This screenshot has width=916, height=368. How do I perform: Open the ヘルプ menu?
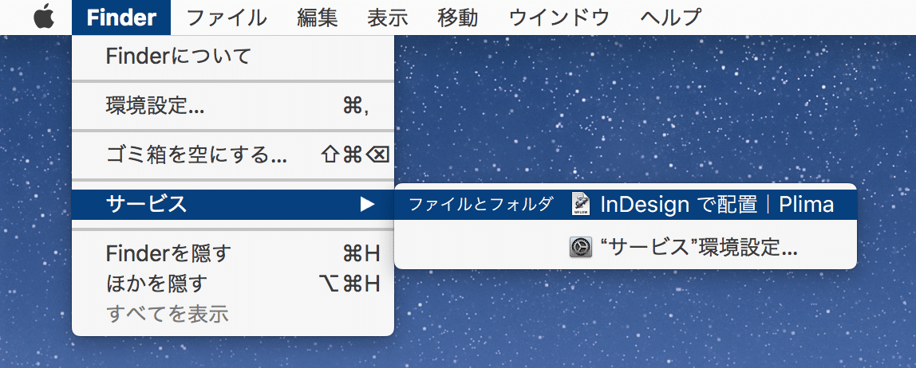(670, 18)
